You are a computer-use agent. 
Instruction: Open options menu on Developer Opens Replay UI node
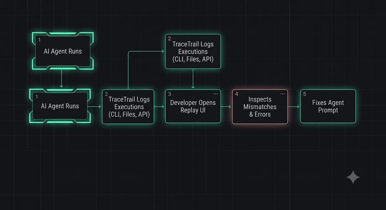pyautogui.click(x=216, y=94)
